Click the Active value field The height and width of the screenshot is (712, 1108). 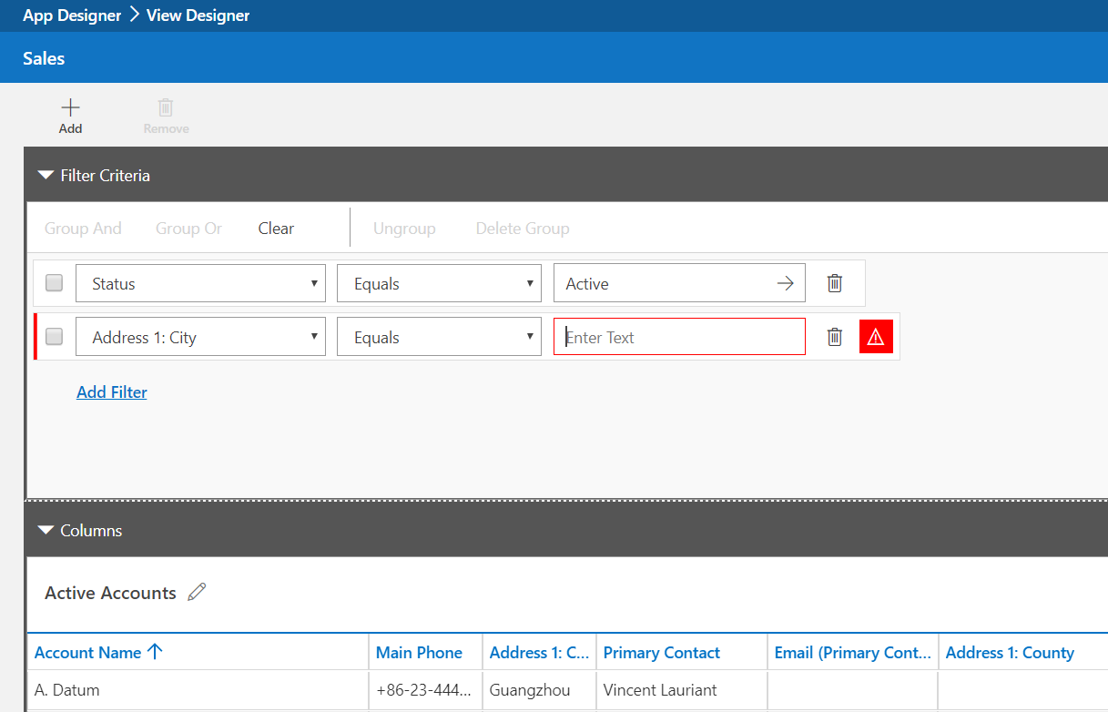679,283
